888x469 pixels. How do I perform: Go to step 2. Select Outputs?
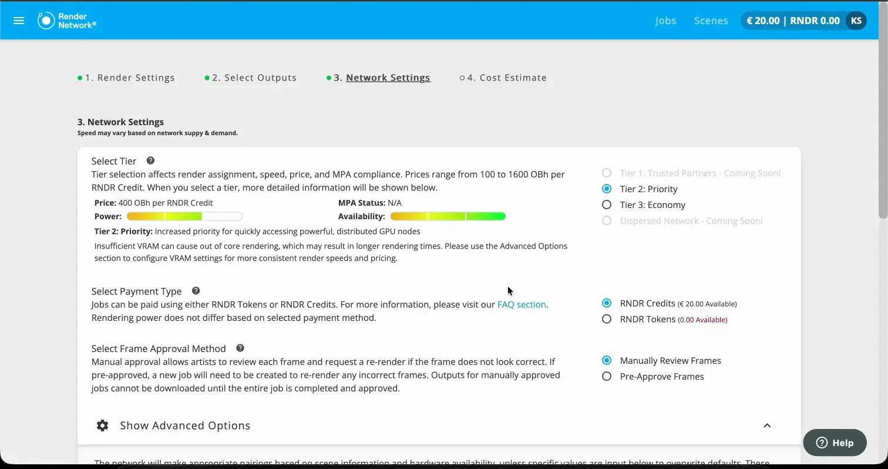254,78
